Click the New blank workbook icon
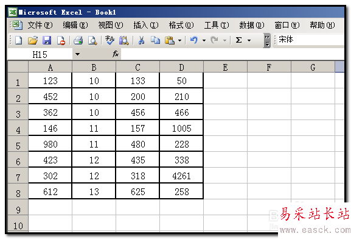Screen dimensions: 351x239 (18, 41)
